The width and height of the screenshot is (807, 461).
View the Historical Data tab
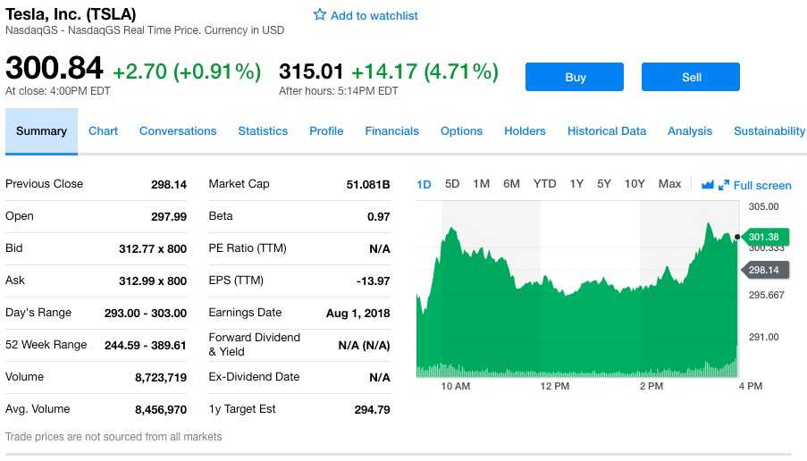pos(606,131)
